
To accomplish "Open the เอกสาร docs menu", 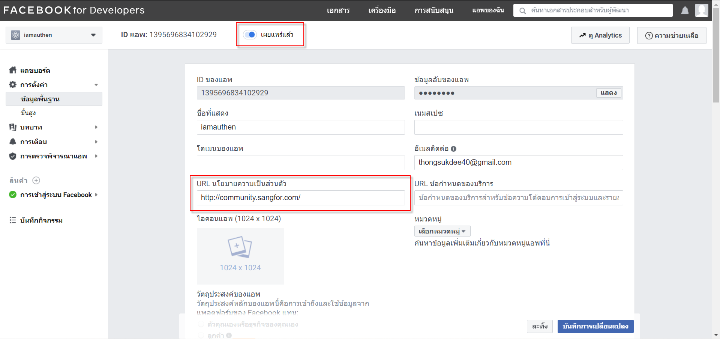I will tap(338, 11).
